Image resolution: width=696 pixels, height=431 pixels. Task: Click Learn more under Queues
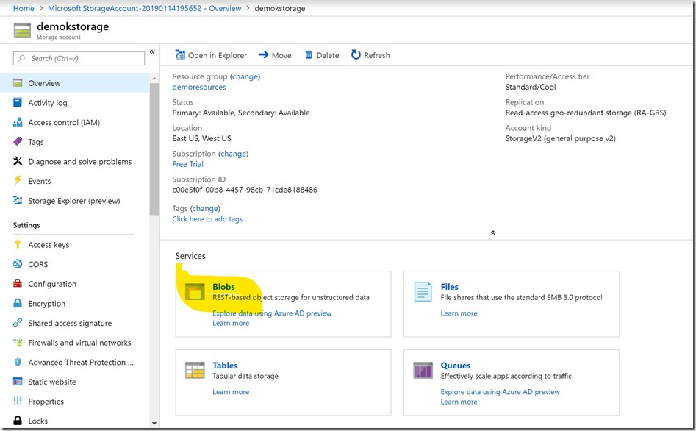click(x=459, y=402)
